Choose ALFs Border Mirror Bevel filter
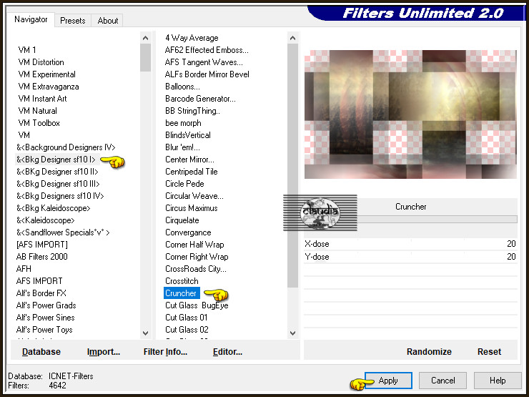 pos(207,74)
